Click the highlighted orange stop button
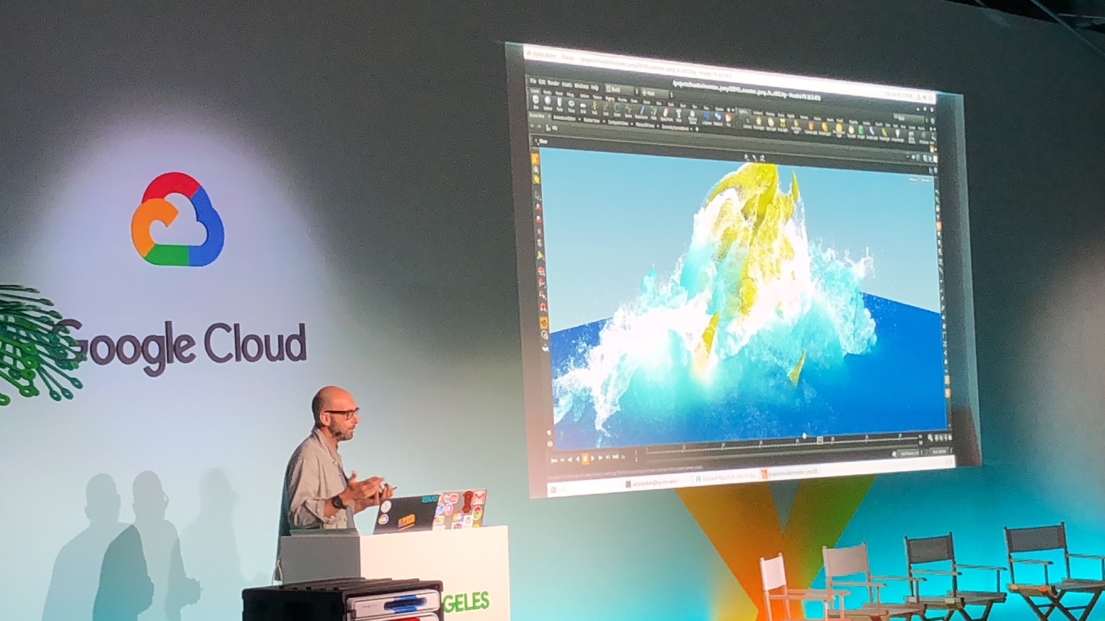The image size is (1105, 621). [585, 459]
